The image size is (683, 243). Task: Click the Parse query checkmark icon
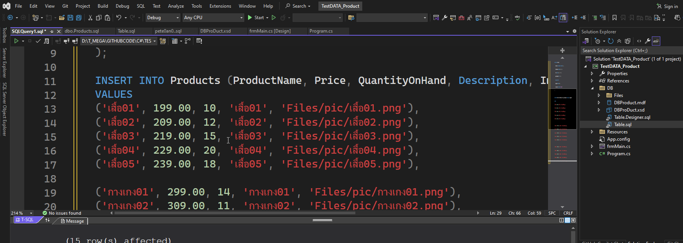[38, 41]
